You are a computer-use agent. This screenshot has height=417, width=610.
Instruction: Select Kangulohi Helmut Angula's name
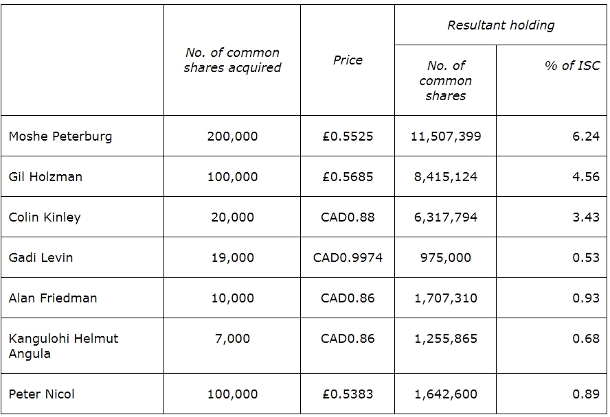tap(63, 346)
